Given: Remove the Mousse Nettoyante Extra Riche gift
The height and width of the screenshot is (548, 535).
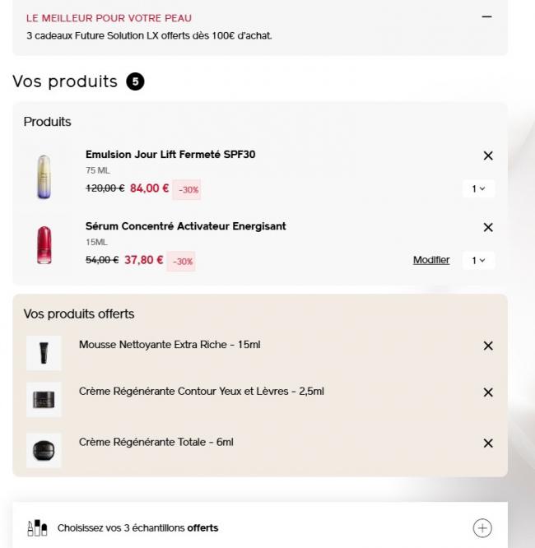Looking at the screenshot, I should click(488, 346).
